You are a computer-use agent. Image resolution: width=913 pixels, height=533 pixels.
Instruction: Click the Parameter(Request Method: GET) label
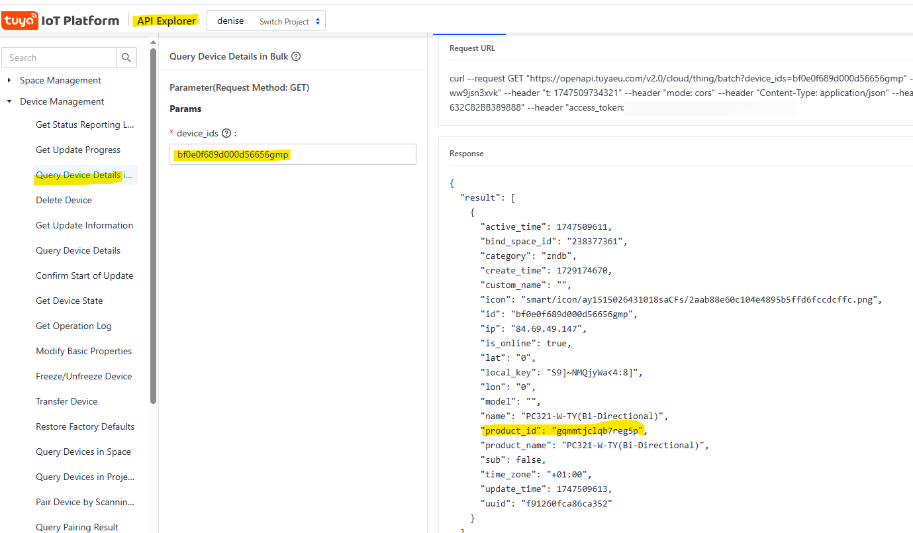tap(239, 87)
